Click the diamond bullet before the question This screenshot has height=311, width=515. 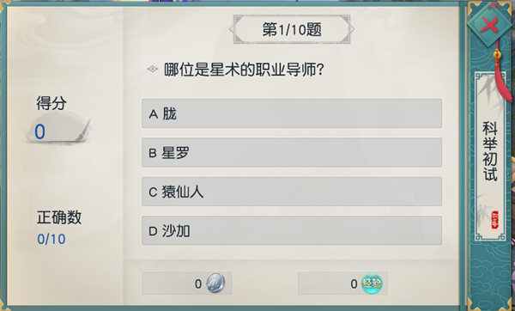[153, 69]
